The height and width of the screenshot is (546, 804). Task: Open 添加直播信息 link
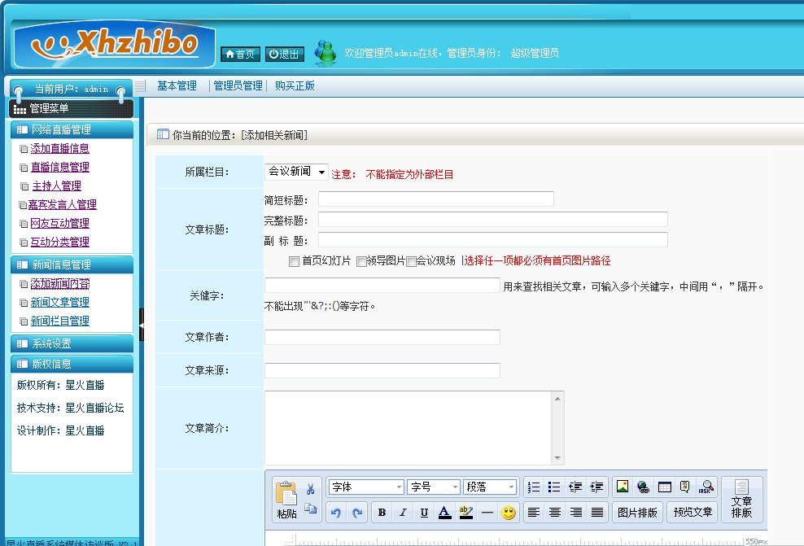(x=59, y=148)
